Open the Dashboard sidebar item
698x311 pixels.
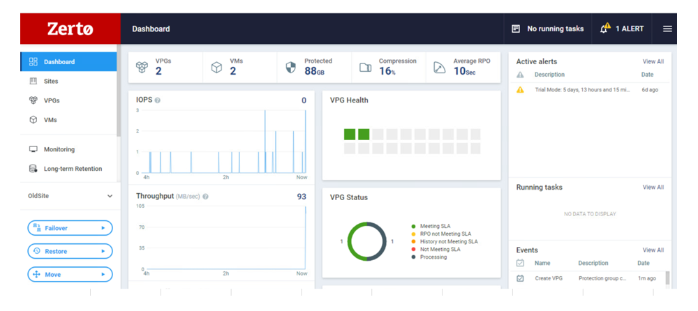(x=69, y=62)
